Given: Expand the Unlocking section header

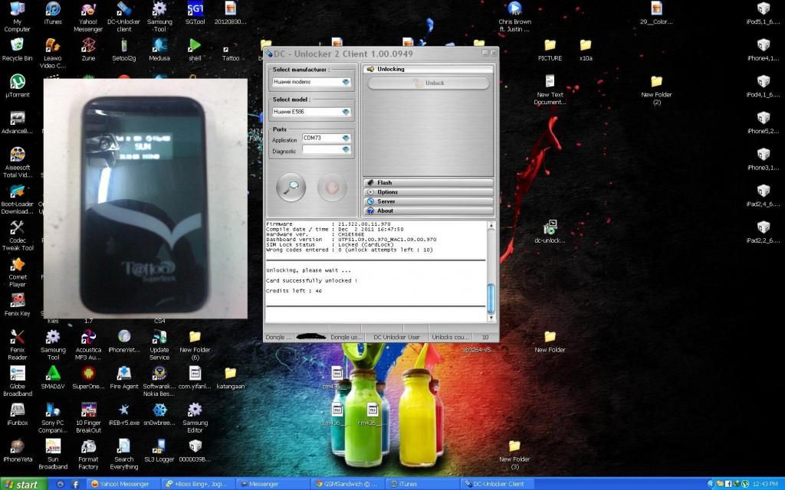Looking at the screenshot, I should tap(429, 69).
